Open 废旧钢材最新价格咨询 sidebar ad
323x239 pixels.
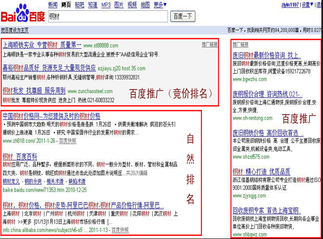267,55
